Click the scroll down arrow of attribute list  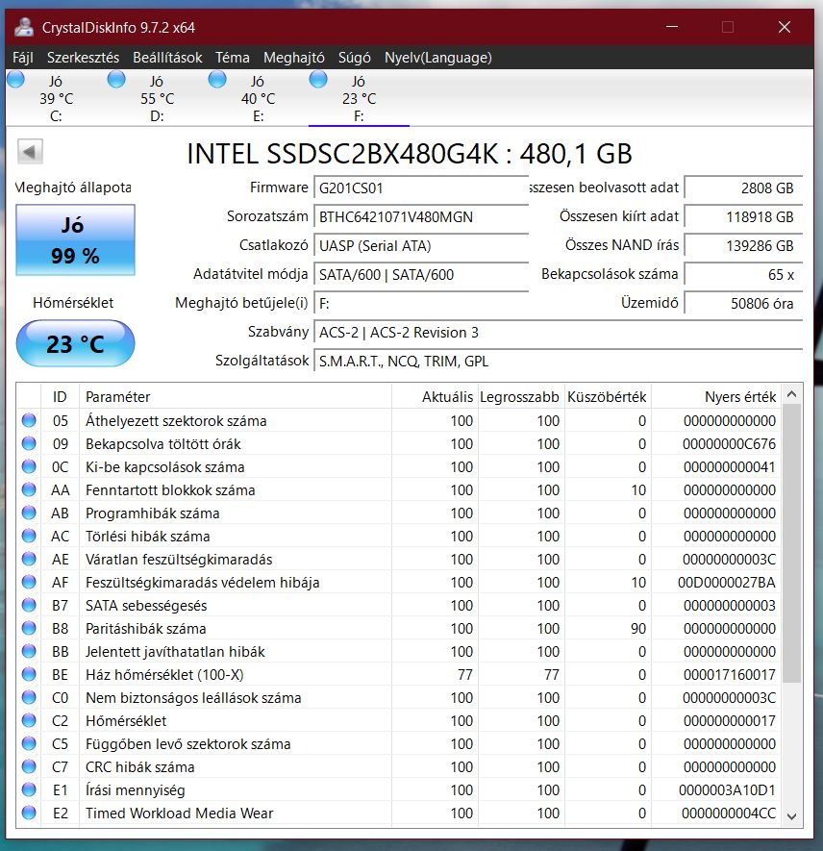(x=791, y=816)
